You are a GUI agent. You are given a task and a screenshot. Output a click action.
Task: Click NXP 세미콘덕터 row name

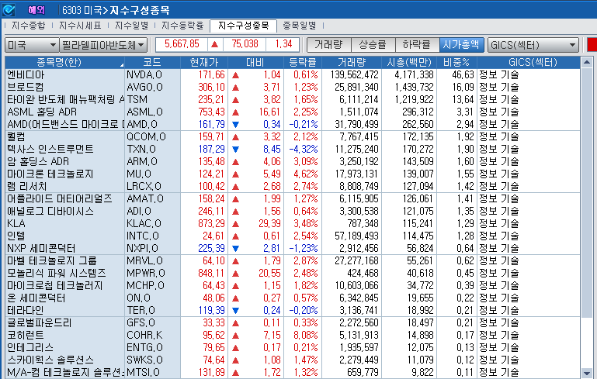[41, 248]
